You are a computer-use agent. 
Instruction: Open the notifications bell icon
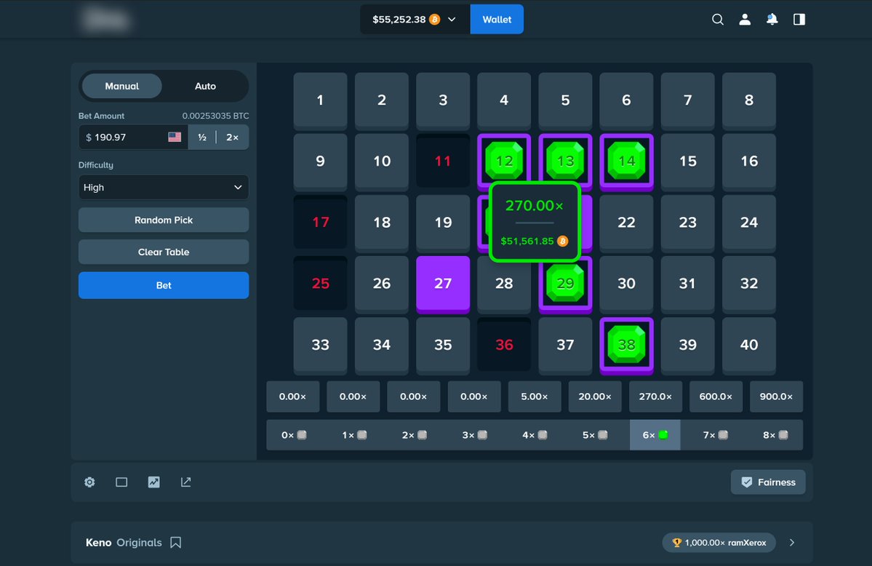[772, 20]
